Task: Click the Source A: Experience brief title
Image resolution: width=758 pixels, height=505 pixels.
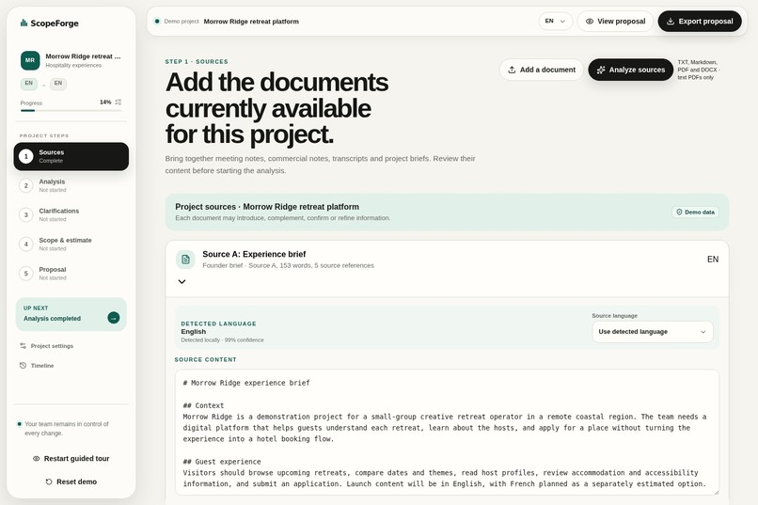Action: click(x=254, y=254)
